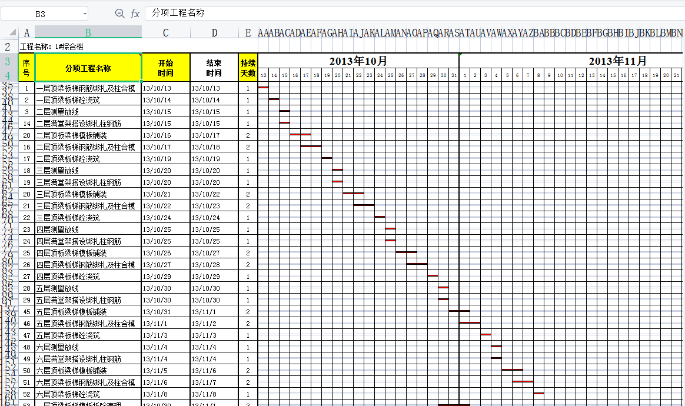Viewport: 685px width, 406px height.
Task: Select cell 六层顶梁板梯砼浇筑
Action: 88,394
